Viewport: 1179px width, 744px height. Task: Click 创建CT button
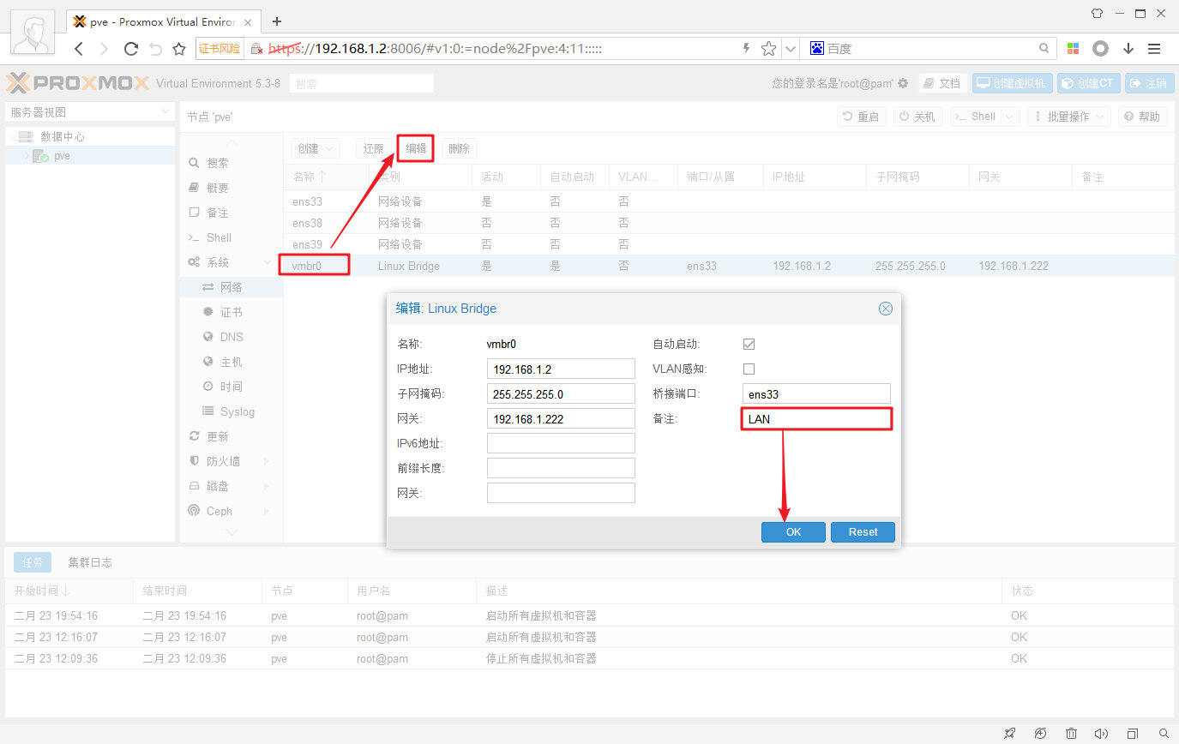tap(1088, 83)
